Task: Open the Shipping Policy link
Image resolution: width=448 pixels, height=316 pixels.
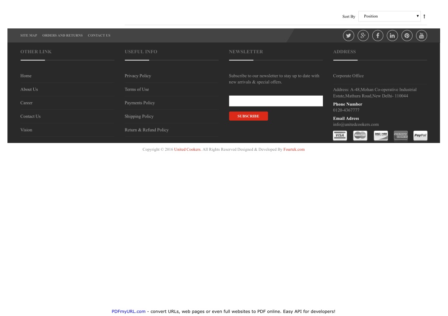Action: 139,116
